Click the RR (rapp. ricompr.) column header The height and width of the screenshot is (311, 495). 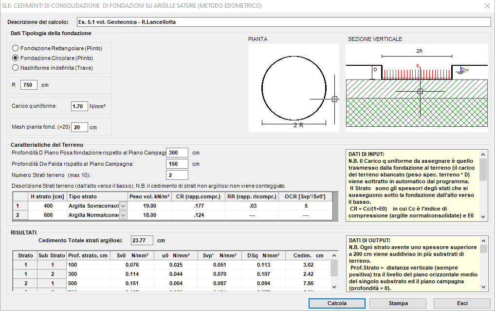tap(252, 196)
